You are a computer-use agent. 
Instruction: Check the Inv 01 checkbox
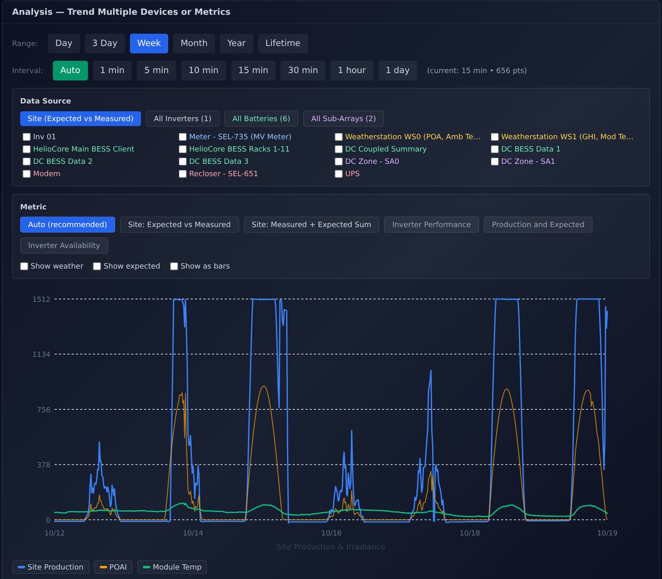click(x=27, y=137)
